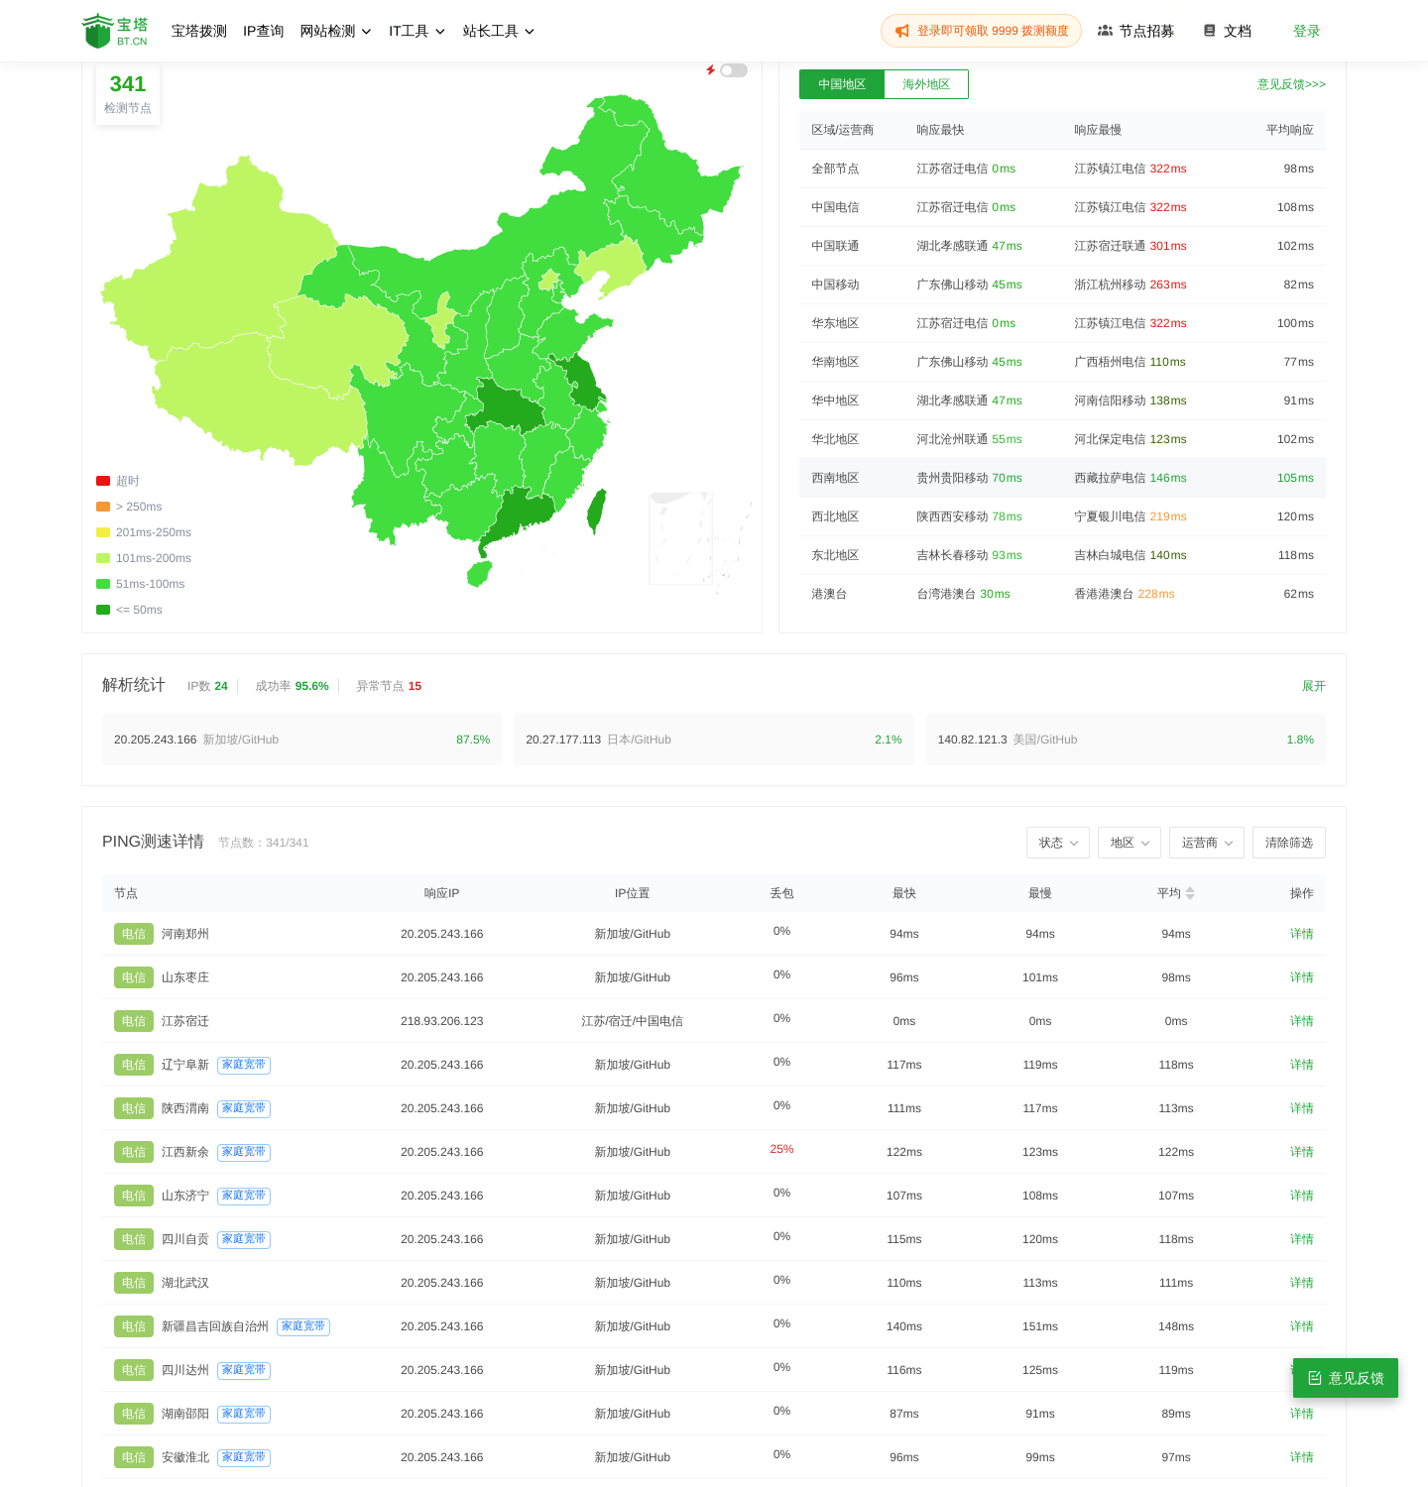
Task: Click the orange > 250ms legend swatch
Action: coord(103,507)
